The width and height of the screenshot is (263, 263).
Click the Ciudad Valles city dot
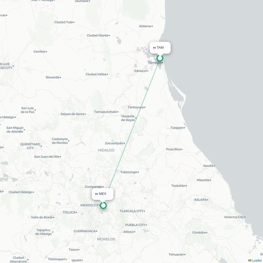[x=108, y=74]
